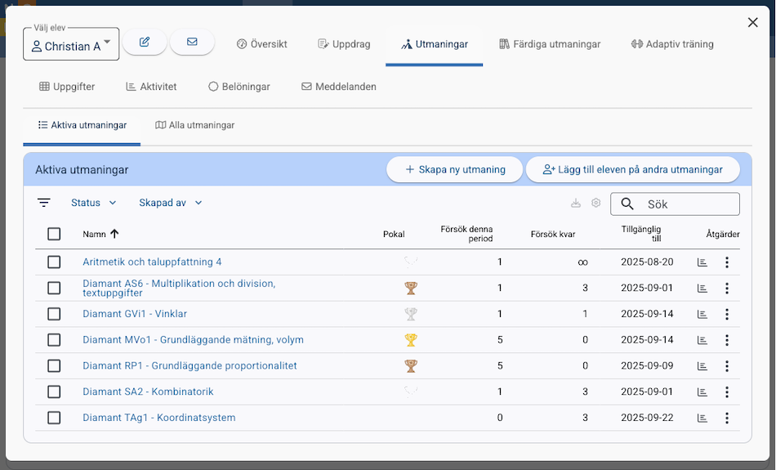Toggle the select-all checkbox in table header
776x470 pixels.
(x=54, y=234)
